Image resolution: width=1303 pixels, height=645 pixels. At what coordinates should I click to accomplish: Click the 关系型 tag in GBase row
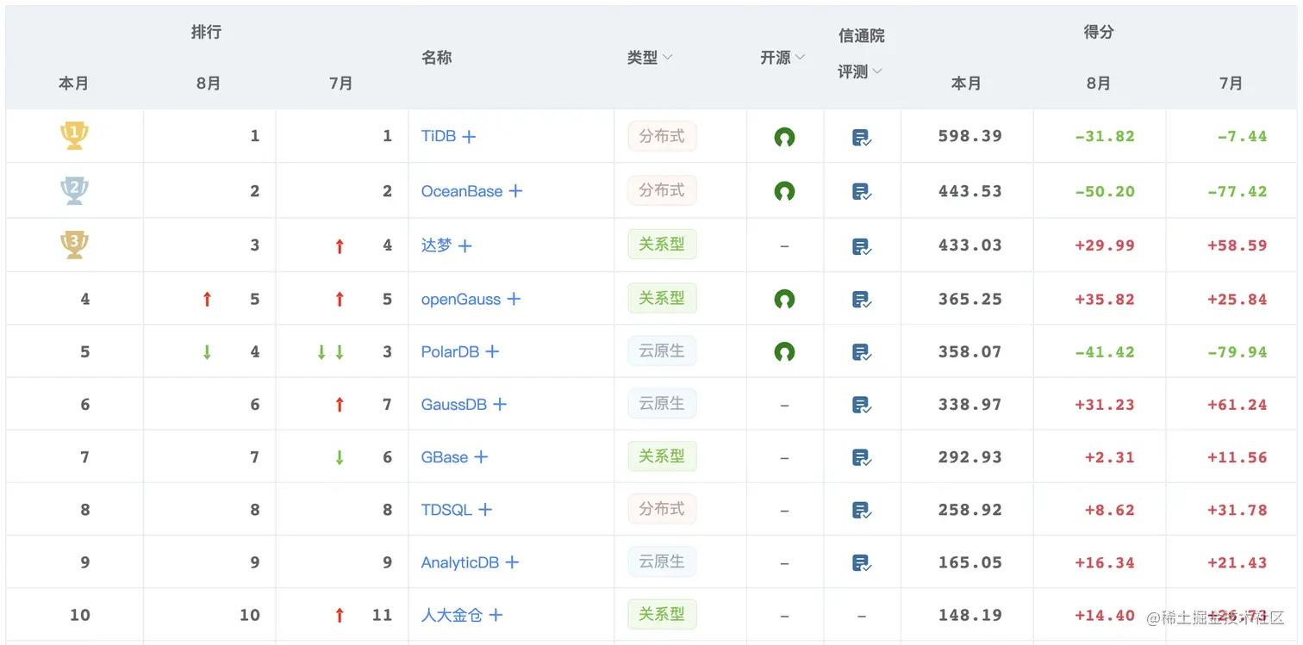coord(662,456)
